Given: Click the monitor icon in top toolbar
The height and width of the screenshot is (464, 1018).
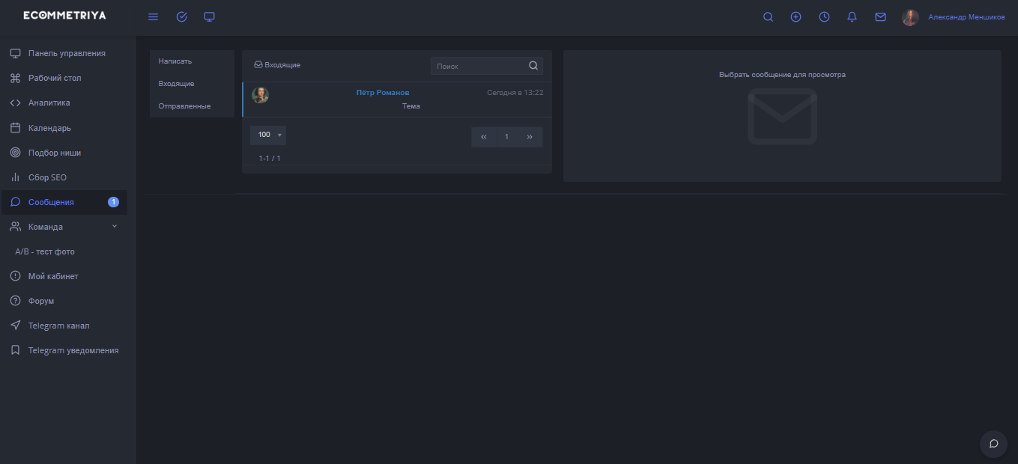Looking at the screenshot, I should coord(210,17).
